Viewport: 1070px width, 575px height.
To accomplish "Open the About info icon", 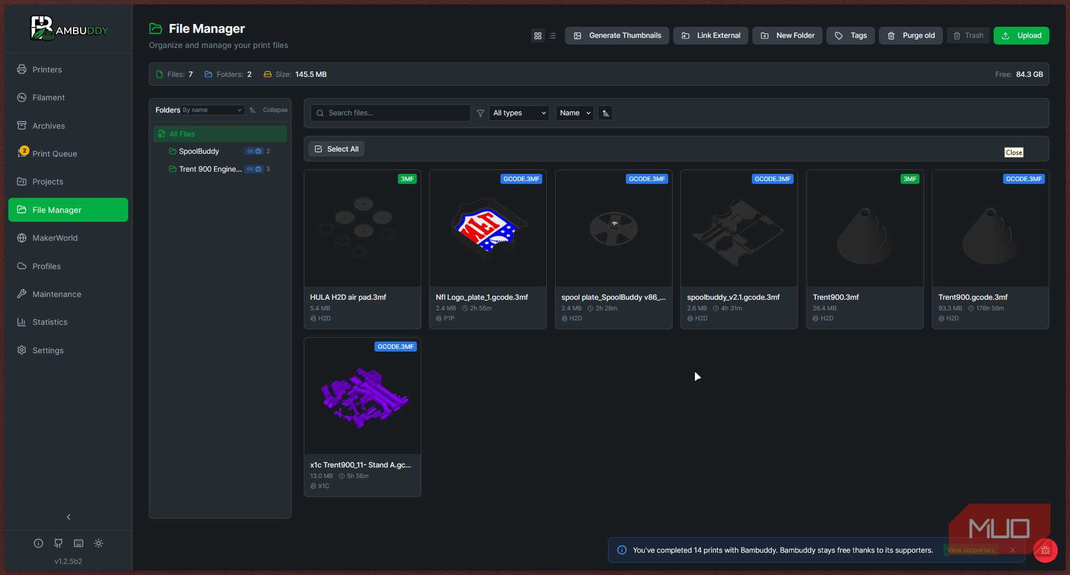I will 38,543.
